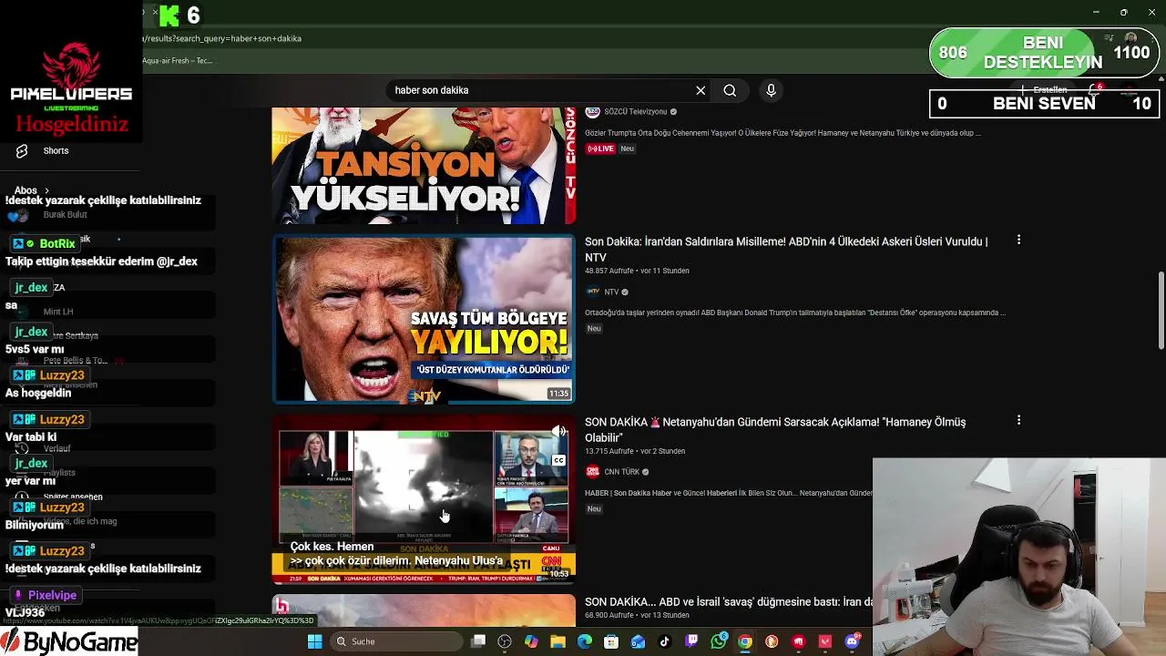Open video 'ABD ve İsrail savaş düğmesine bastı'
Screen dimensions: 1166x656
[x=729, y=602]
